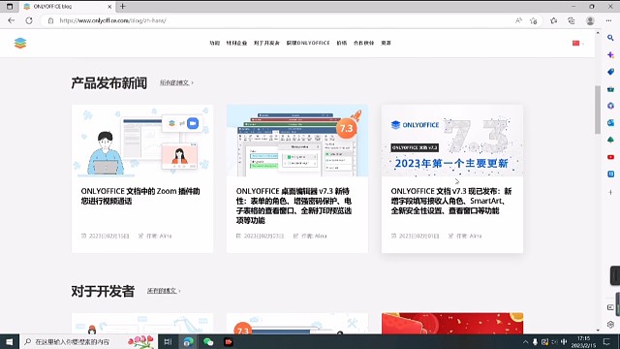620x349 pixels.
Task: Open Edge Settings and more ellipsis
Action: pyautogui.click(x=609, y=20)
